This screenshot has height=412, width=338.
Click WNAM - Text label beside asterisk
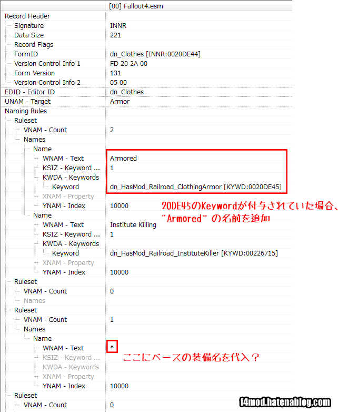63,348
